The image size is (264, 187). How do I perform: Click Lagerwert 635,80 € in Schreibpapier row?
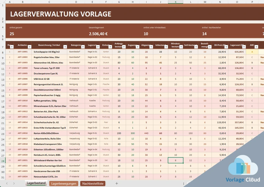click(237, 52)
